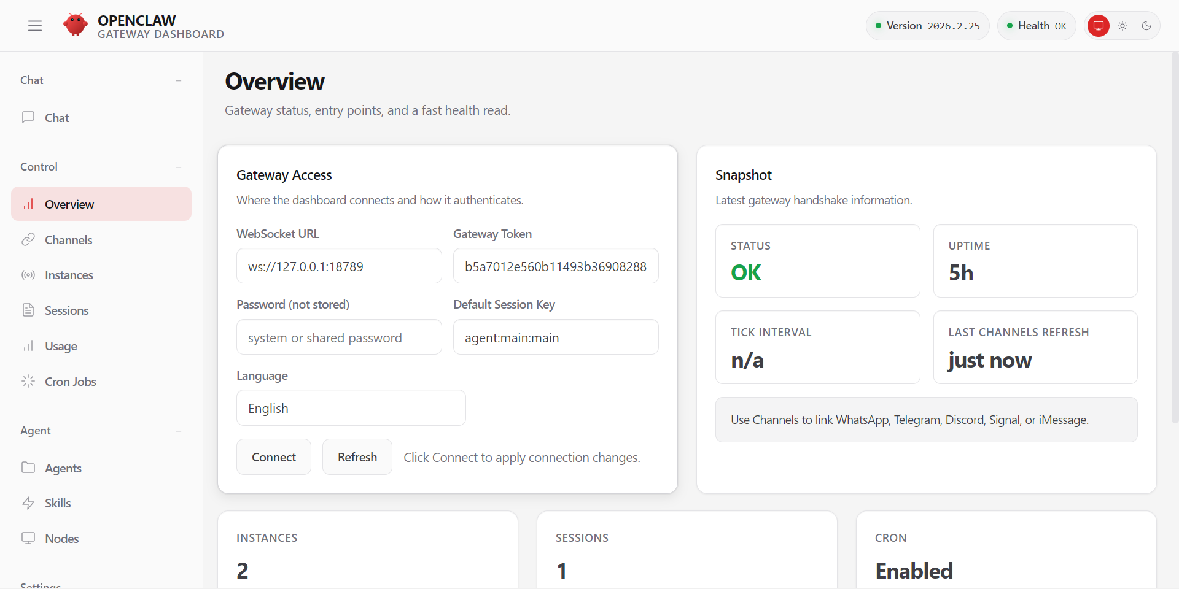Focus the WebSocket URL field
This screenshot has height=589, width=1179.
click(339, 266)
